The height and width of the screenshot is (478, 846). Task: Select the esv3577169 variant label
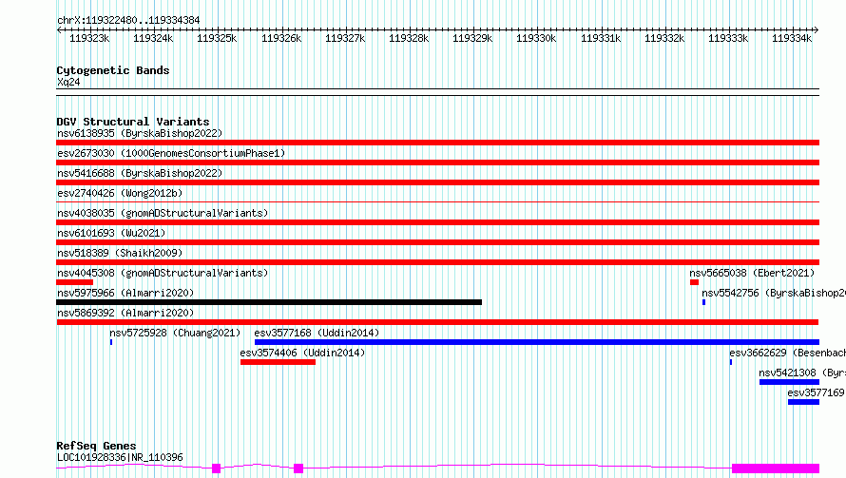817,392
